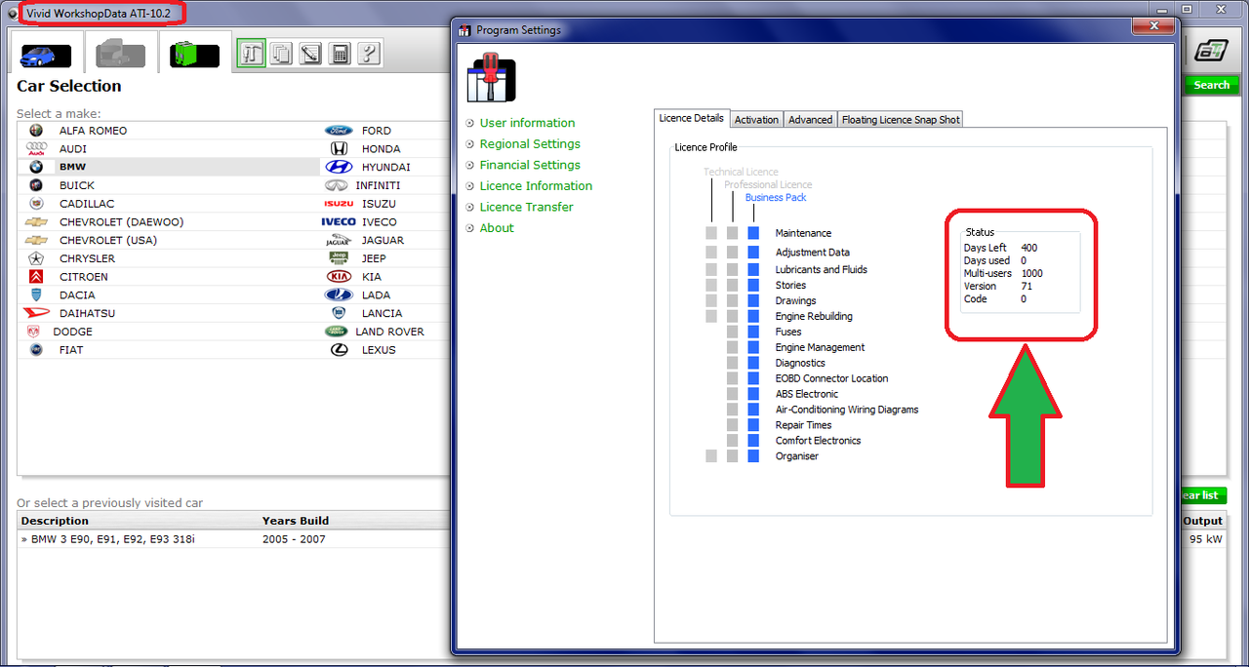Click the Iveco logo icon
The image size is (1249, 667).
pyautogui.click(x=339, y=222)
